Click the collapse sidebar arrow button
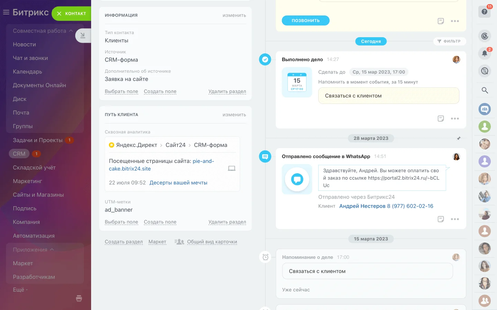497x310 pixels. click(x=82, y=35)
